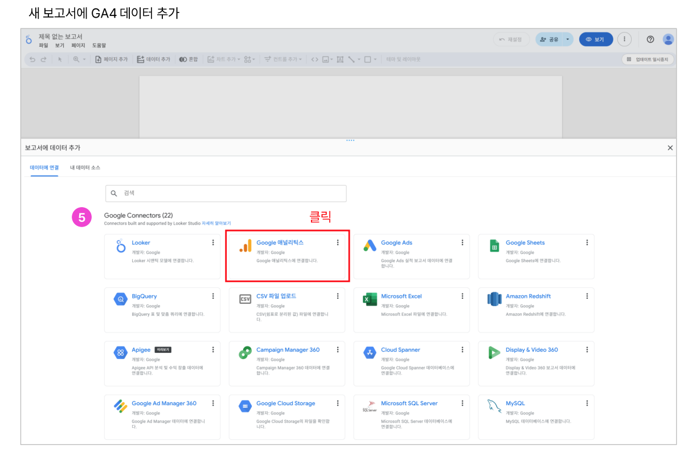
Task: Click the BigQuery hexagon icon
Action: [x=121, y=299]
